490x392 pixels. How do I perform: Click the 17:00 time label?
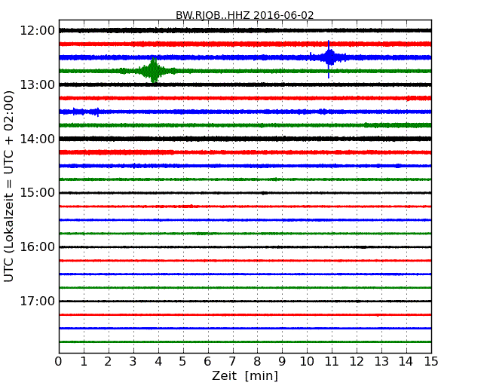[x=37, y=301]
